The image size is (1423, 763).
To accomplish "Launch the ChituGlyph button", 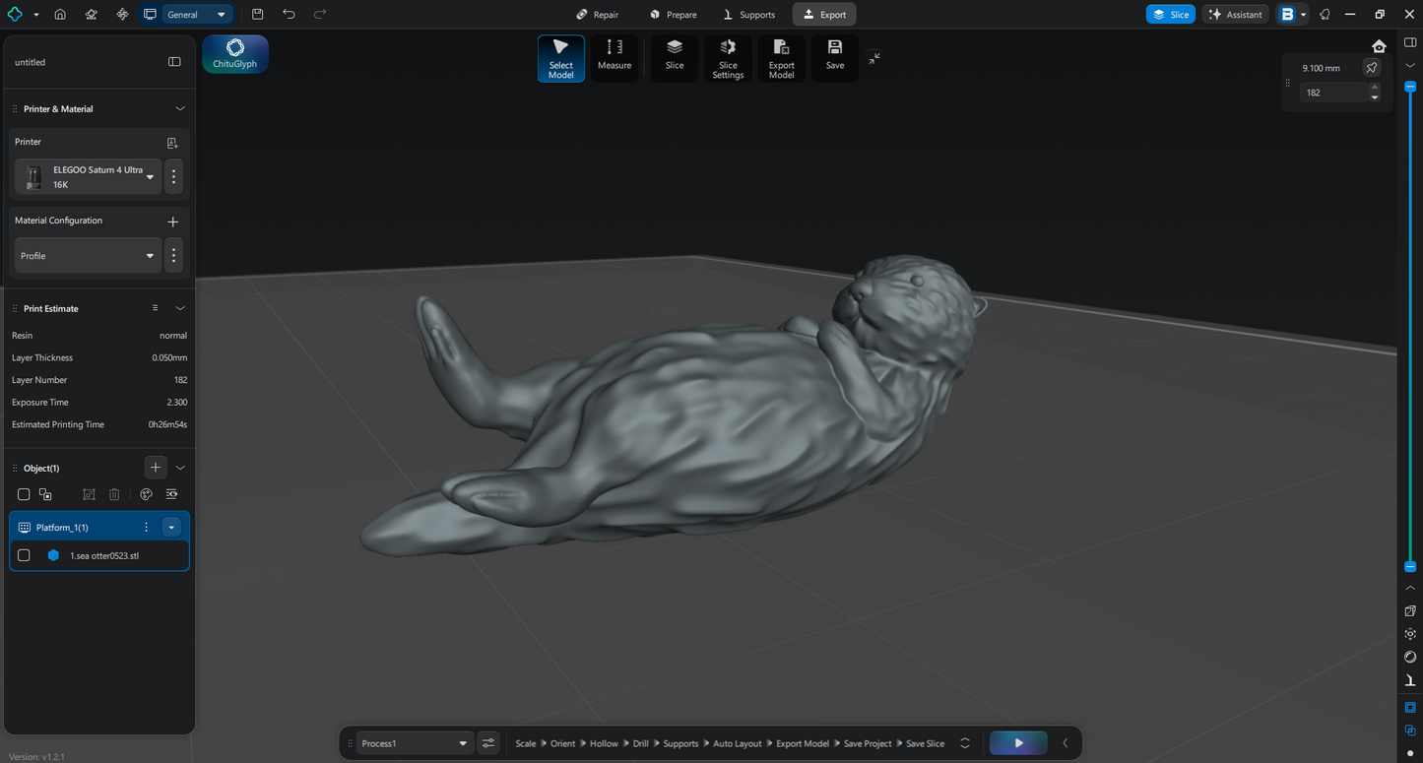I will 235,54.
